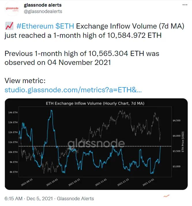Click the Glassnode Alerts source label
The height and width of the screenshot is (206, 192).
75,198
